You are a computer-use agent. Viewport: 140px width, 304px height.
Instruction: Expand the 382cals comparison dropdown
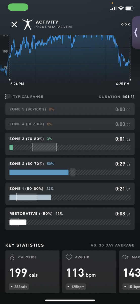[19, 287]
